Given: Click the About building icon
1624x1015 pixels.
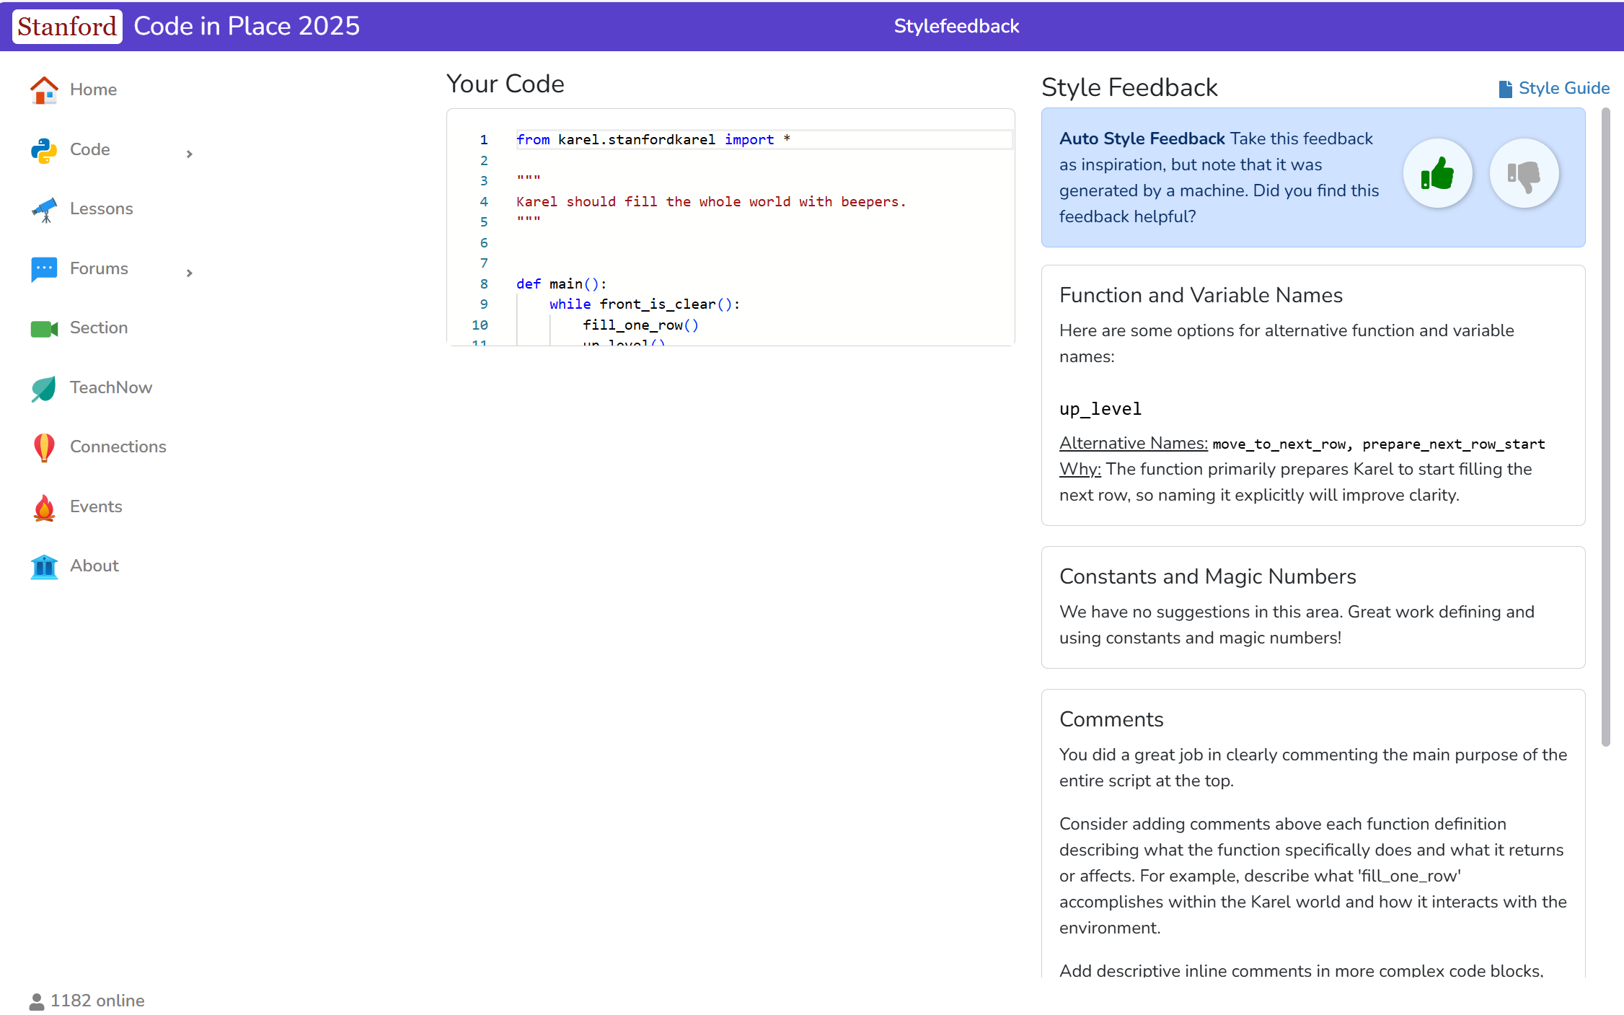Looking at the screenshot, I should coord(44,566).
